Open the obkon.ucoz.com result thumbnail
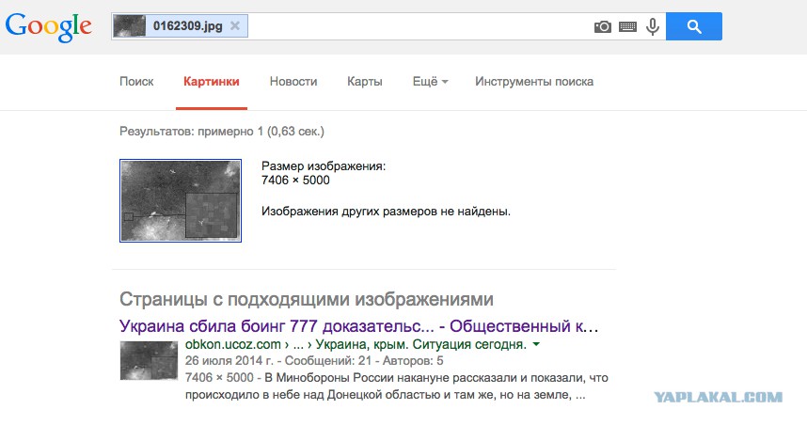Viewport: 807px width, 425px height. pos(149,360)
